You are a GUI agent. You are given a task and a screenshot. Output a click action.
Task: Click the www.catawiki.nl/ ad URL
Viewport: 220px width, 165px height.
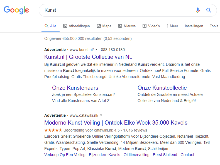(x=84, y=115)
